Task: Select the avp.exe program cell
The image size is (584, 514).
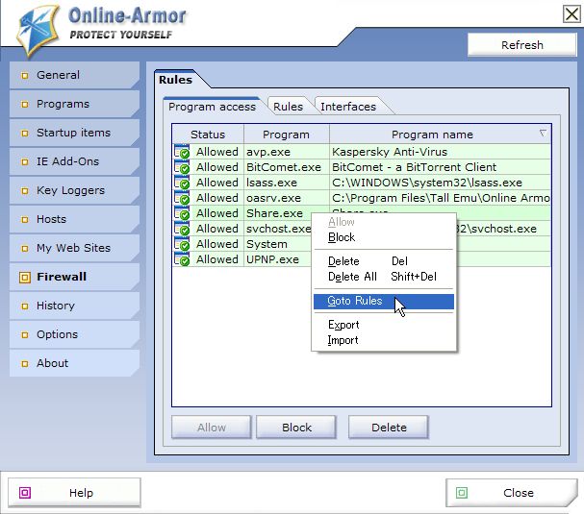Action: point(287,152)
